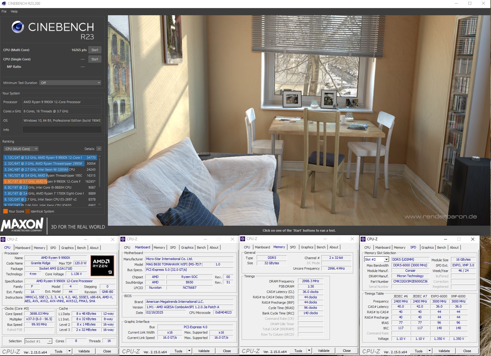Minimize the Cinebench window
This screenshot has height=356, width=491.
point(456,3)
